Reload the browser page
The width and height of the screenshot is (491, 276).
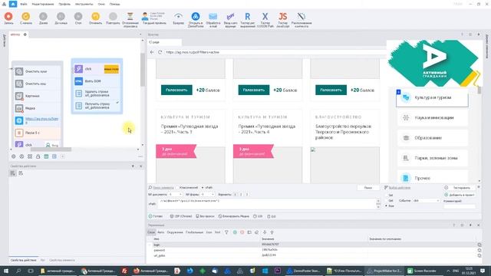click(x=160, y=52)
